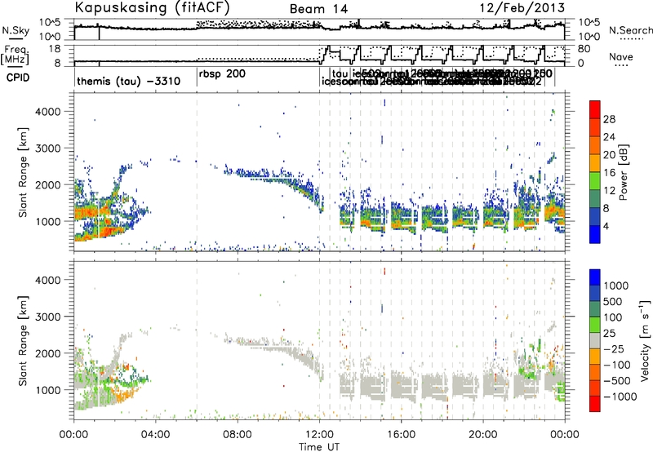Viewport: 653px width, 452px height.
Task: Select the "themis (tau) -3310" CPID entry
Action: click(129, 81)
